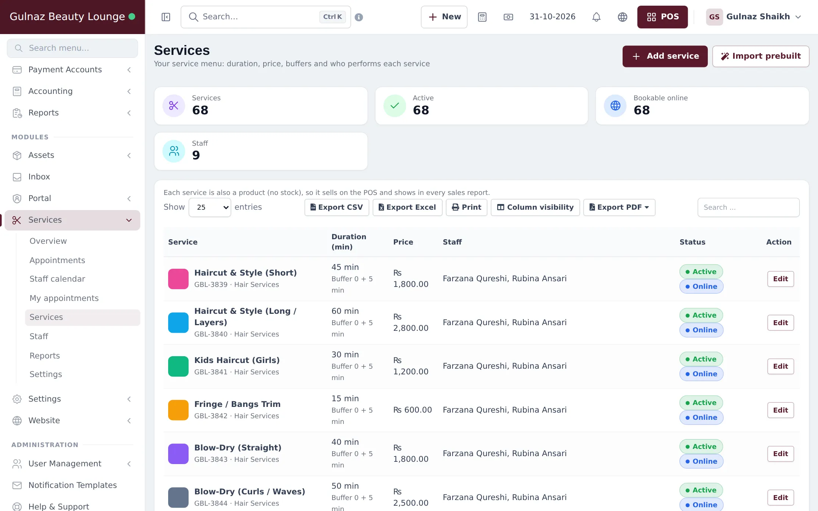
Task: Open the Export PDF dropdown
Action: [619, 207]
